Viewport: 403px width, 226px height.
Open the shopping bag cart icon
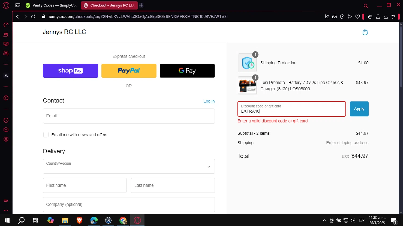coord(365,32)
